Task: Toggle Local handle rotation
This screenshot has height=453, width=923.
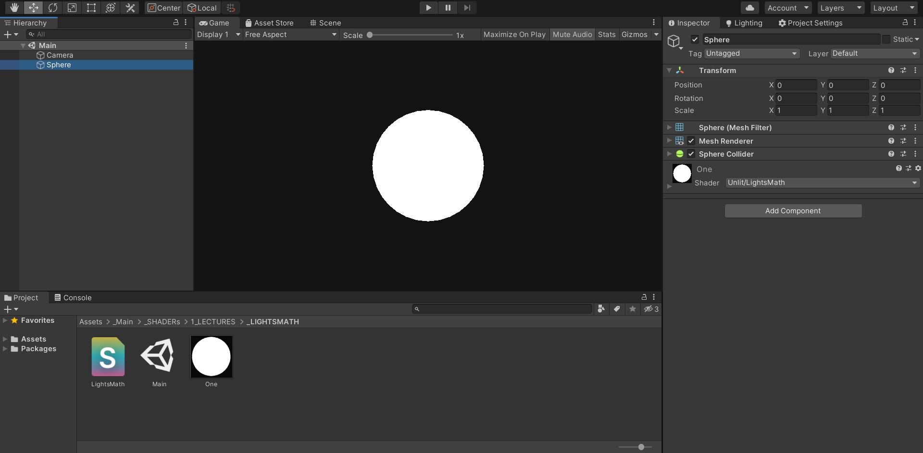Action: click(x=202, y=8)
